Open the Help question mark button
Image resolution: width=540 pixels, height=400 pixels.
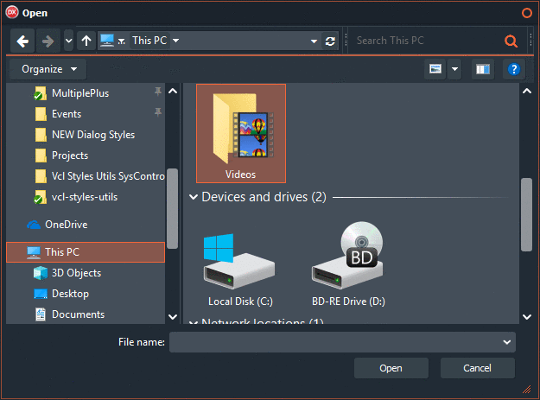pyautogui.click(x=513, y=69)
